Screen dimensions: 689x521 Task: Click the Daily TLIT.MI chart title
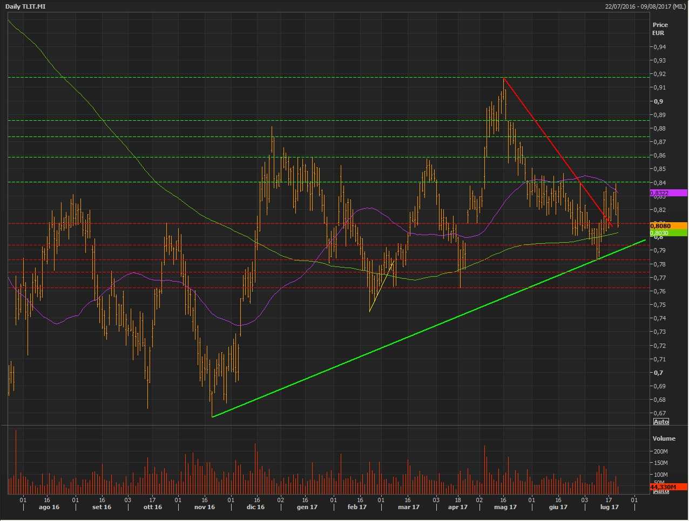(x=25, y=6)
